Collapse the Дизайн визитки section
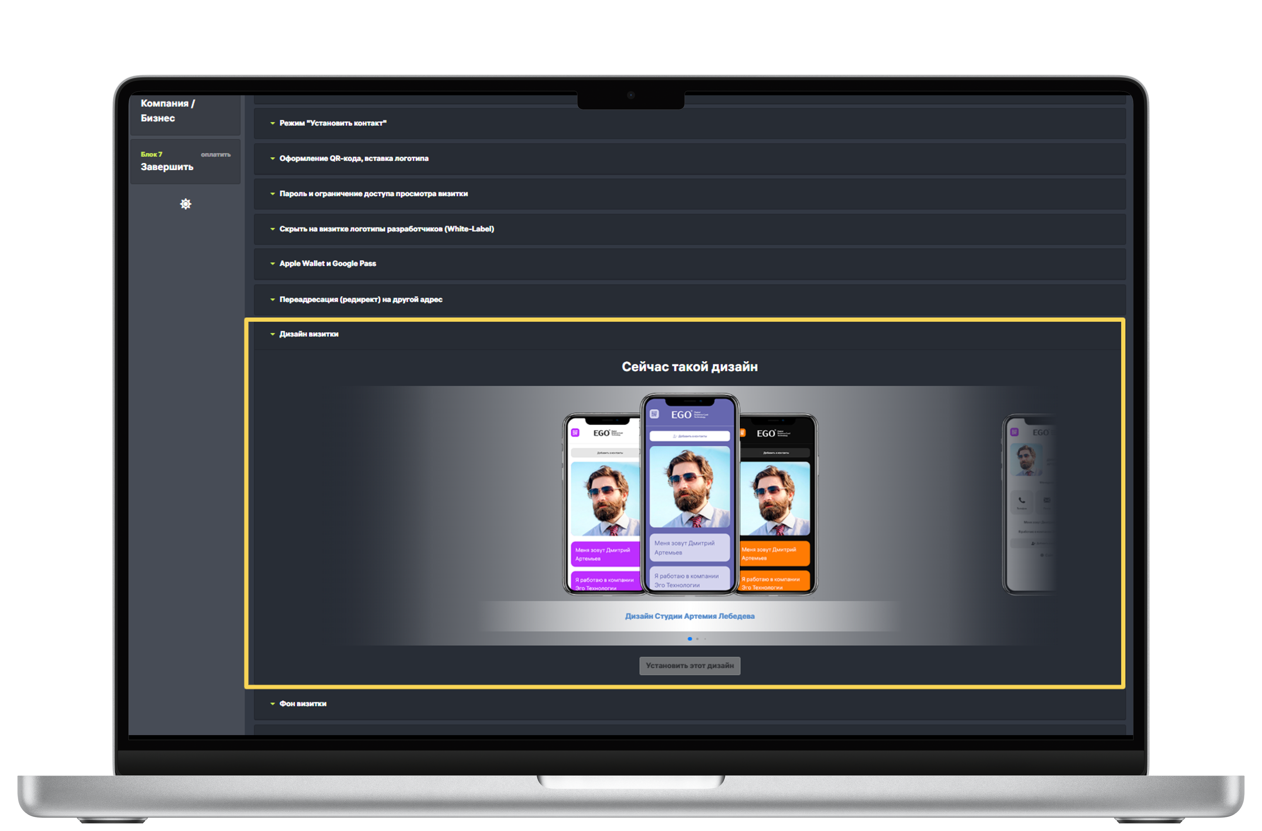Screen dimensions: 1262x831 pos(309,334)
